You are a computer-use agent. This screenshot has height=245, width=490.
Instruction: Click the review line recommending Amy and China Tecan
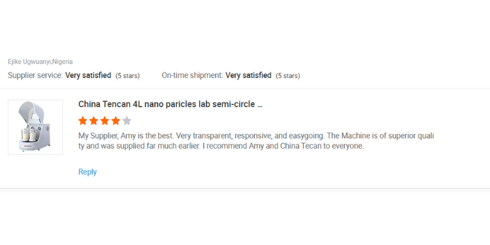point(221,146)
